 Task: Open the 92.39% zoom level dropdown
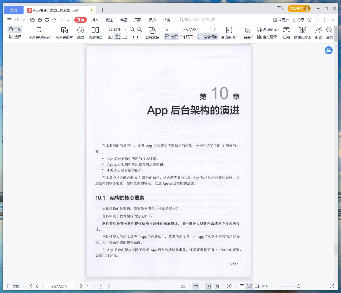(125, 29)
